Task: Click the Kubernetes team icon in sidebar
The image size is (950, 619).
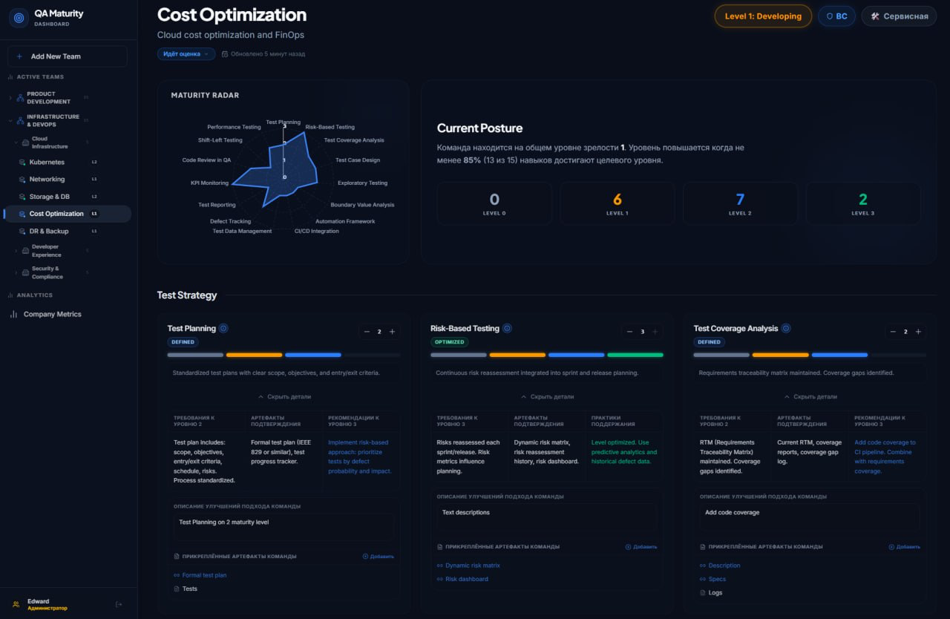Action: [x=22, y=162]
